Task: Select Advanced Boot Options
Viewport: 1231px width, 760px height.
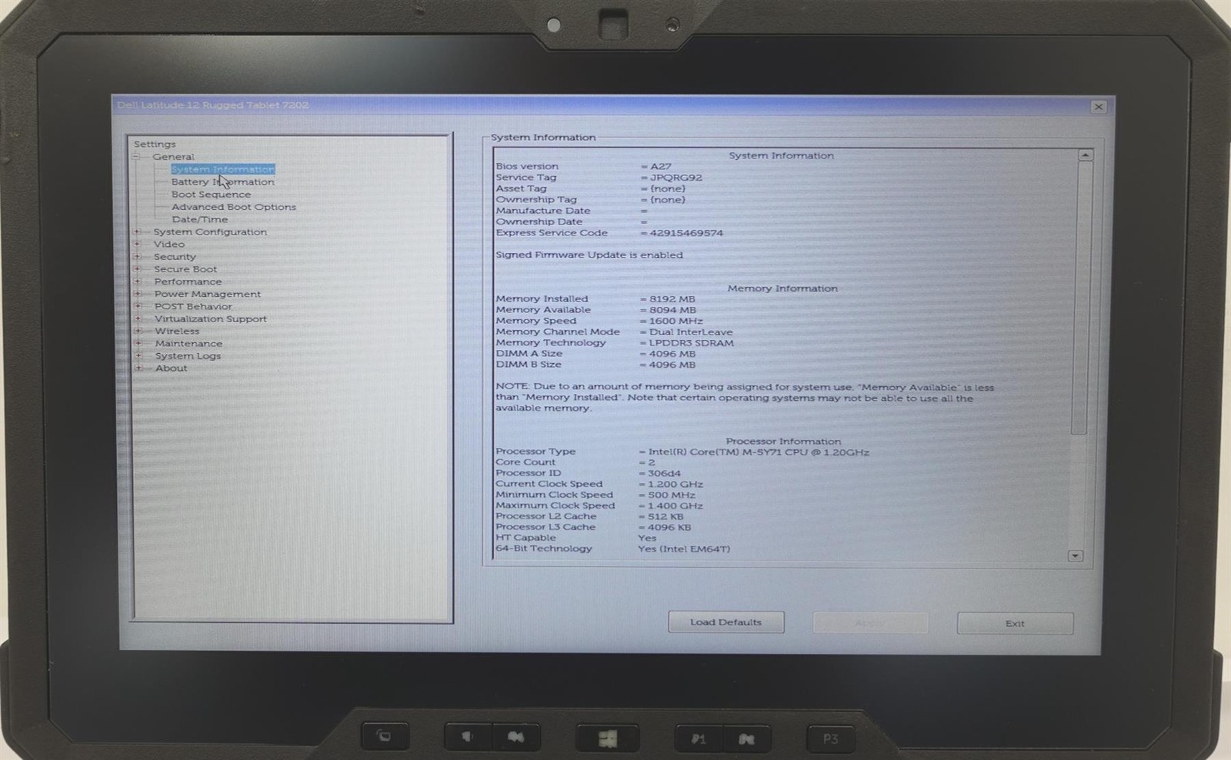Action: click(233, 207)
